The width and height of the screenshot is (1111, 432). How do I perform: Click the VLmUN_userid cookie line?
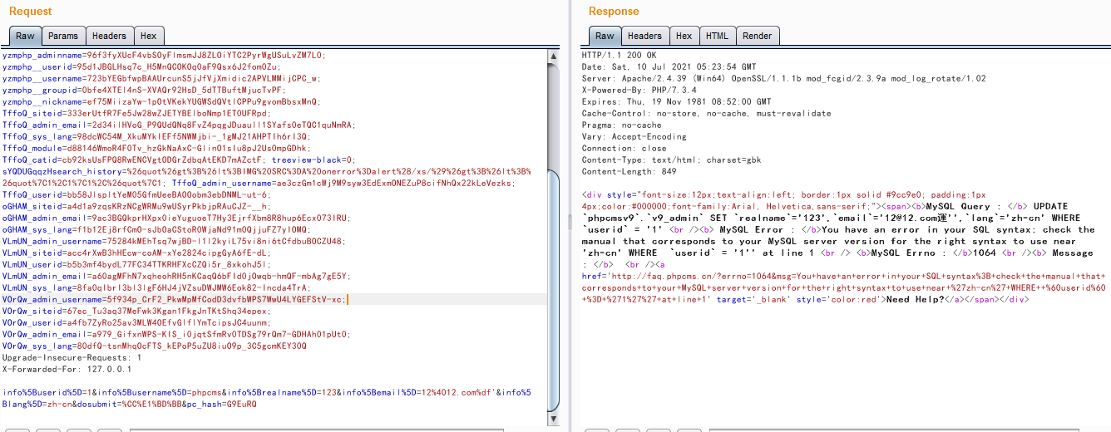point(136,264)
